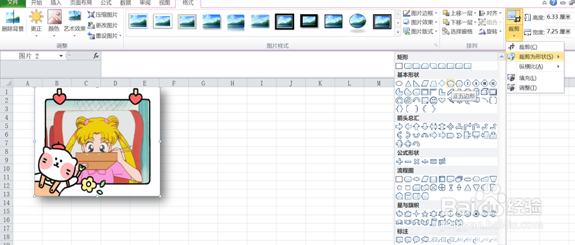
Task: Switch to the 数据 data tab
Action: coord(125,3)
